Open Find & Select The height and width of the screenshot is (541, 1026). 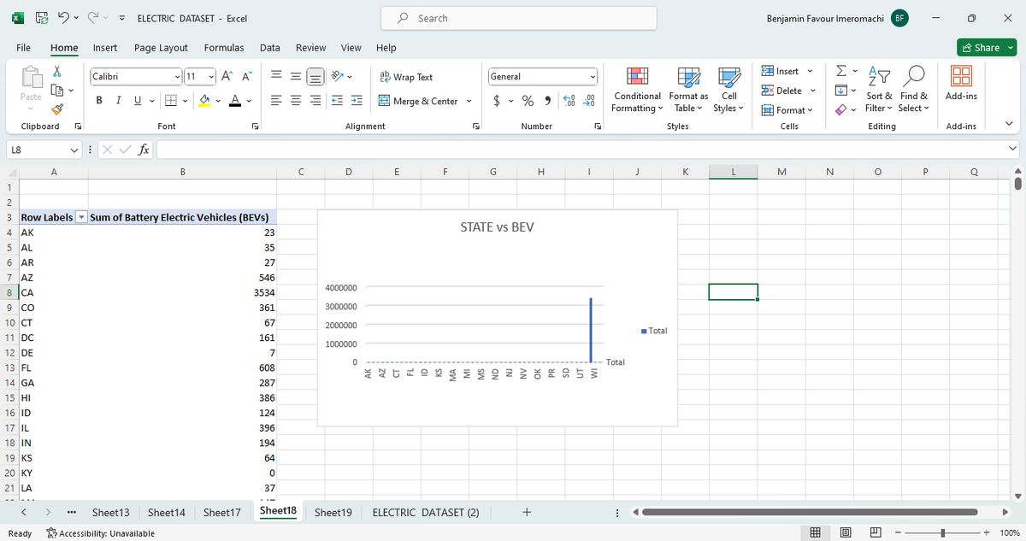(x=913, y=91)
